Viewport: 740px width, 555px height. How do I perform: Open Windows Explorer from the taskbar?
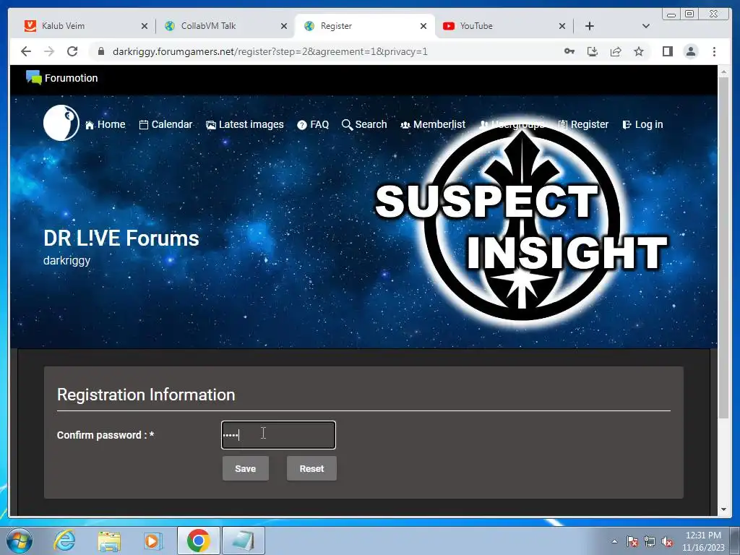[x=109, y=541]
